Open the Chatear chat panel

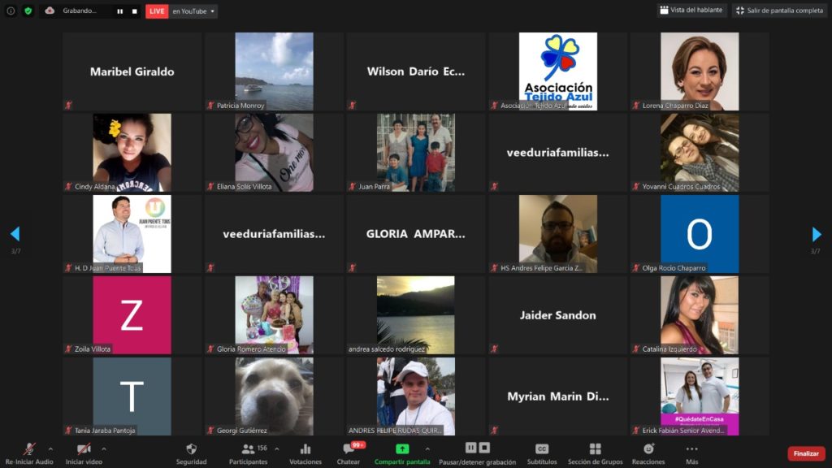point(349,454)
